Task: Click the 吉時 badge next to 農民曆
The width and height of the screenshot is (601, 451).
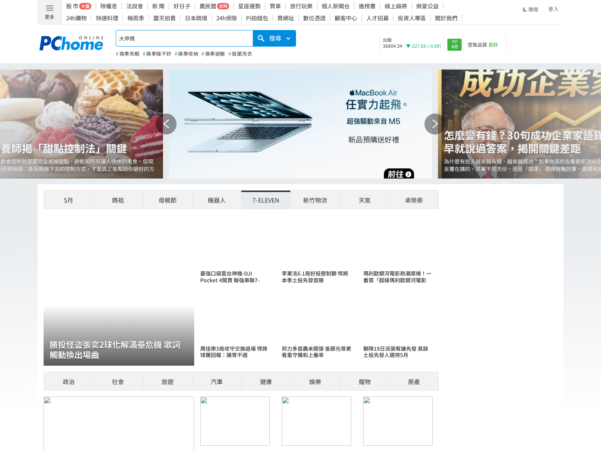Action: (223, 6)
